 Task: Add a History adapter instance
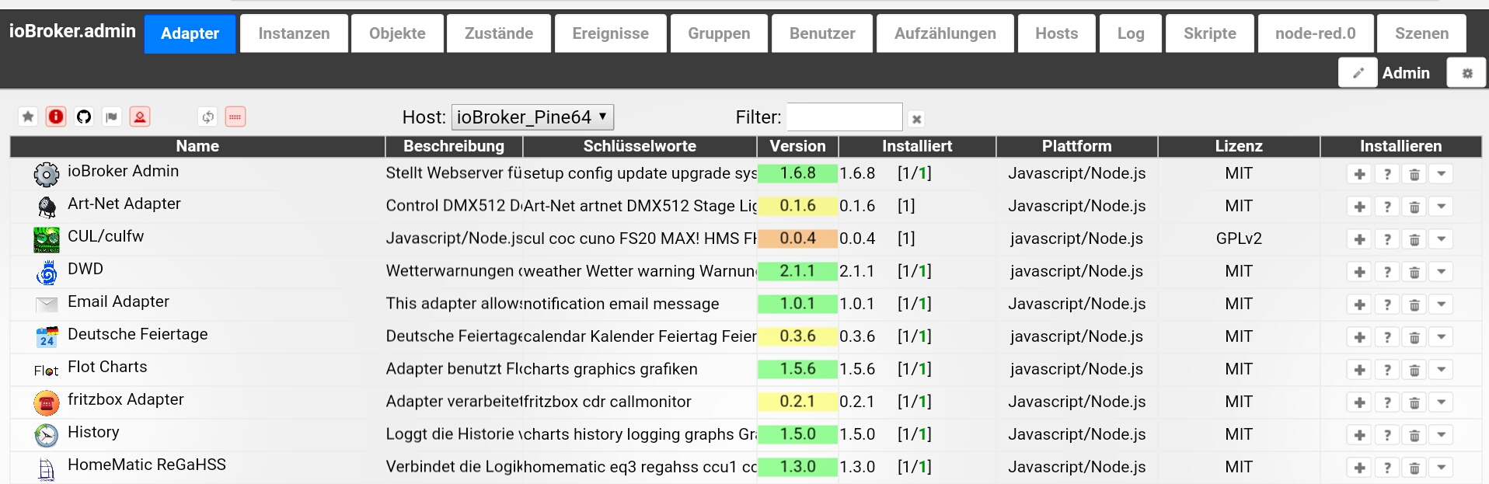coord(1359,435)
